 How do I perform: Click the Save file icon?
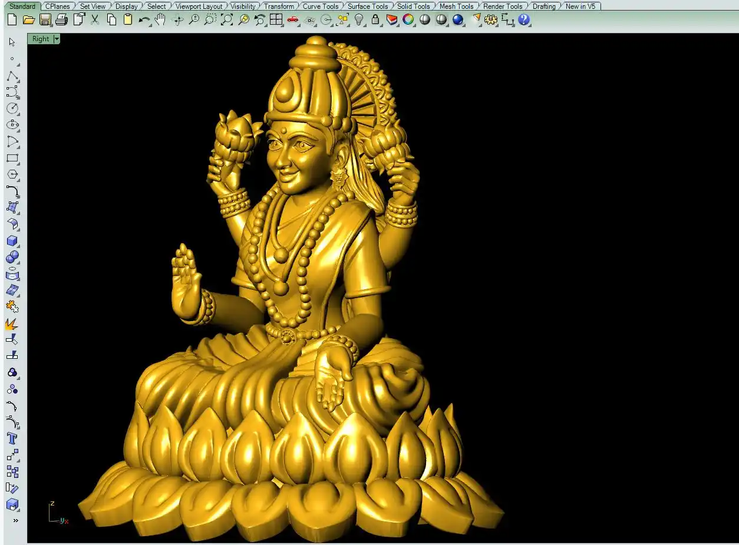tap(45, 20)
